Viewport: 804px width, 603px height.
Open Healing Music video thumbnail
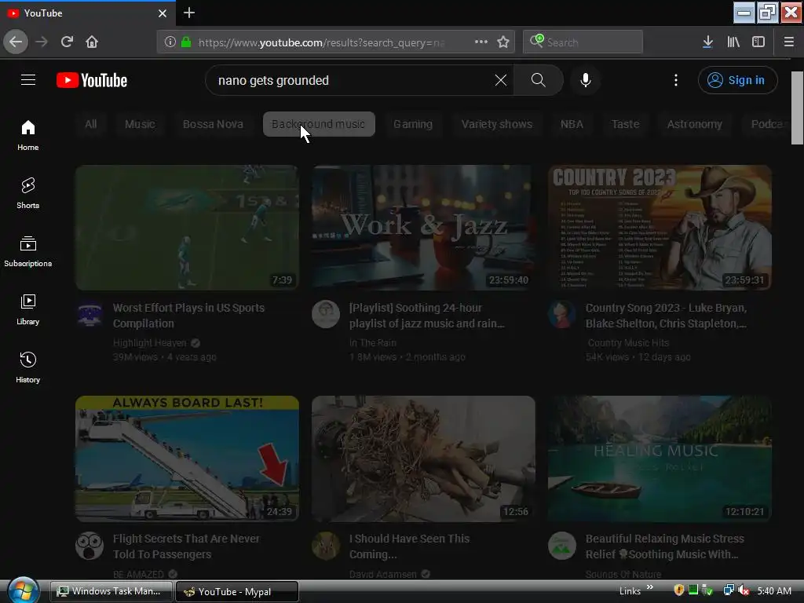tap(660, 459)
